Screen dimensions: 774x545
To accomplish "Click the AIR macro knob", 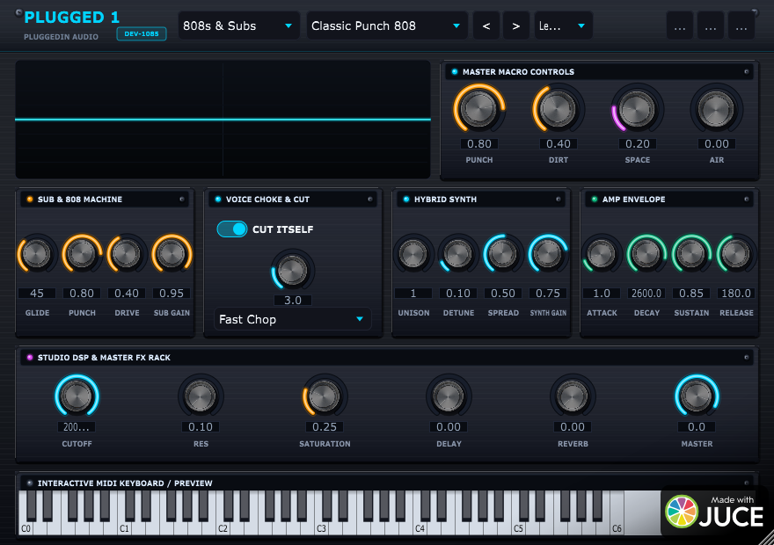I will point(716,108).
